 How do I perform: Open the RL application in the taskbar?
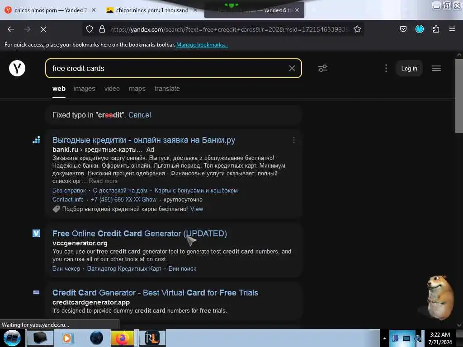(x=152, y=338)
